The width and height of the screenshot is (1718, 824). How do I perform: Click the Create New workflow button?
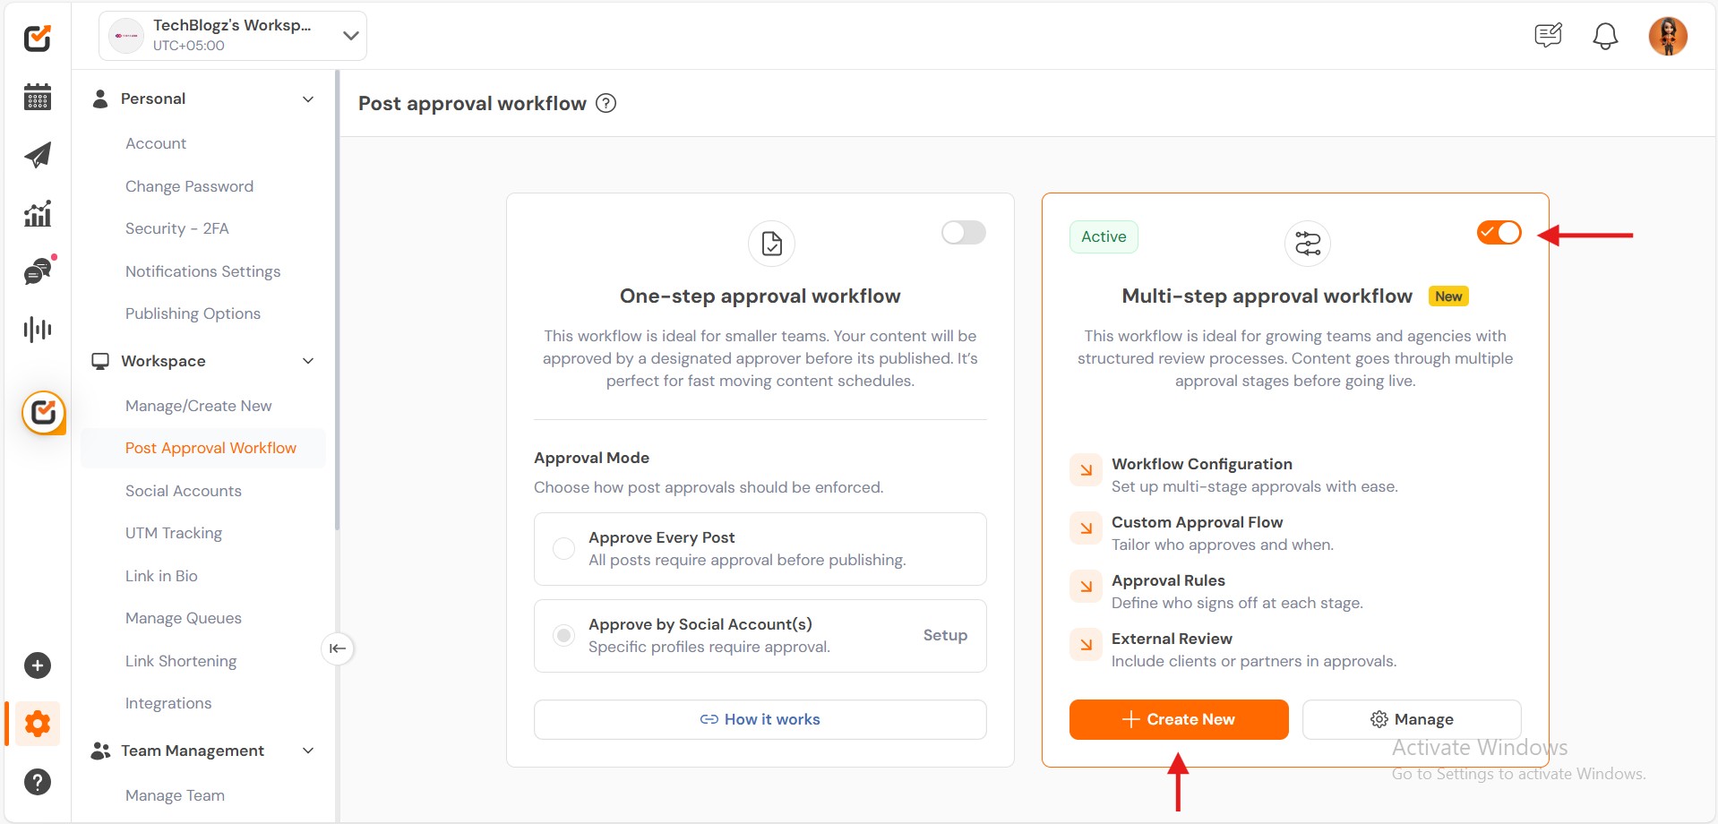point(1178,719)
